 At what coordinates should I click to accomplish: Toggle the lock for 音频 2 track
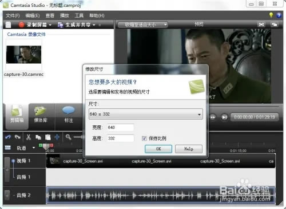pyautogui.click(x=7, y=195)
